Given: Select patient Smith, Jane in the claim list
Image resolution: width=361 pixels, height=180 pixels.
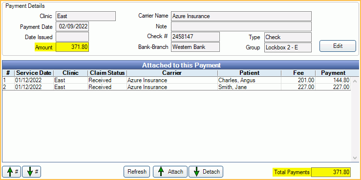Looking at the screenshot, I should pos(233,87).
